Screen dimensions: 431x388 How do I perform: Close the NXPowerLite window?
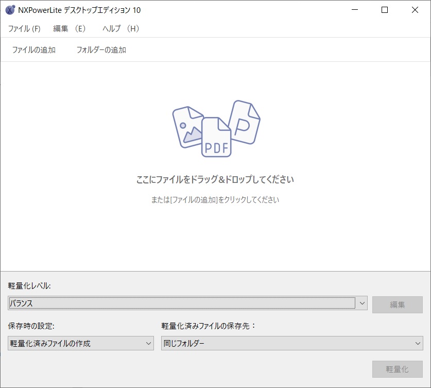(x=415, y=10)
